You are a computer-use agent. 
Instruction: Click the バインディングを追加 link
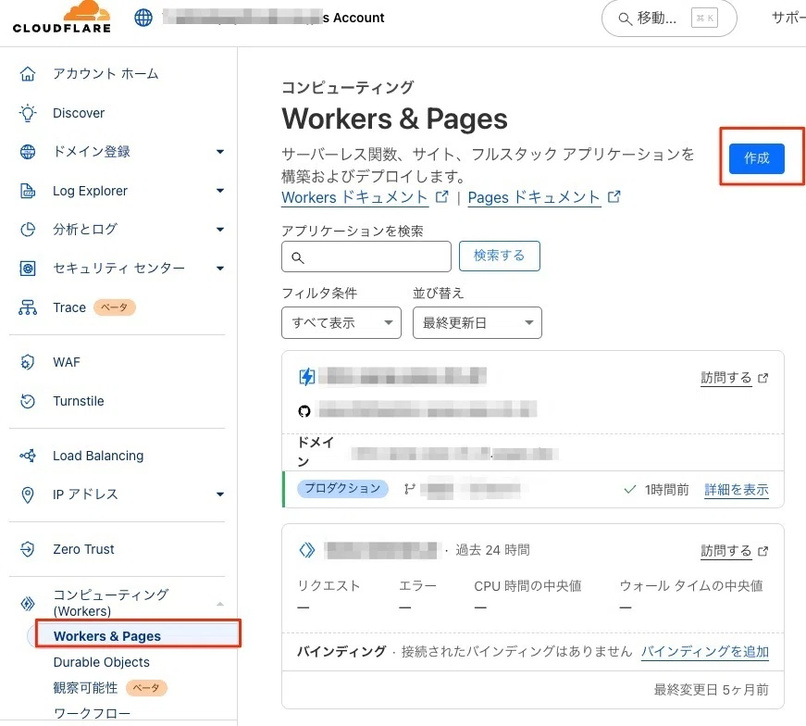pos(705,651)
